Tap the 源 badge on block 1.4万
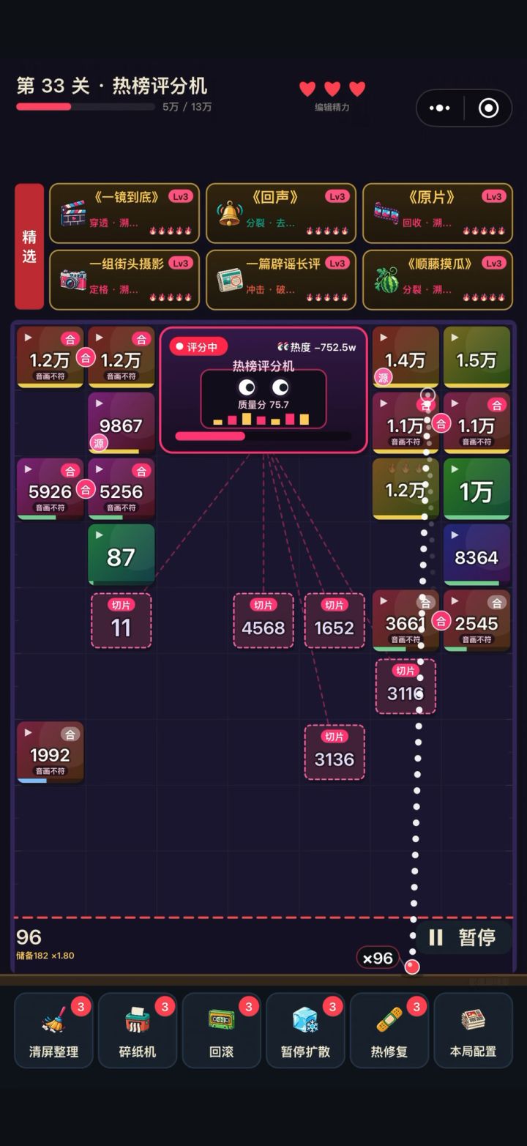The width and height of the screenshot is (527, 1146). pyautogui.click(x=384, y=377)
